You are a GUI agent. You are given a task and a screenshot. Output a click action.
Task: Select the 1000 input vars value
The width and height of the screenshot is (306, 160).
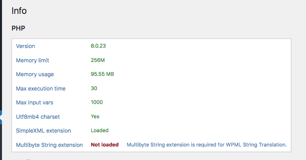tap(97, 102)
